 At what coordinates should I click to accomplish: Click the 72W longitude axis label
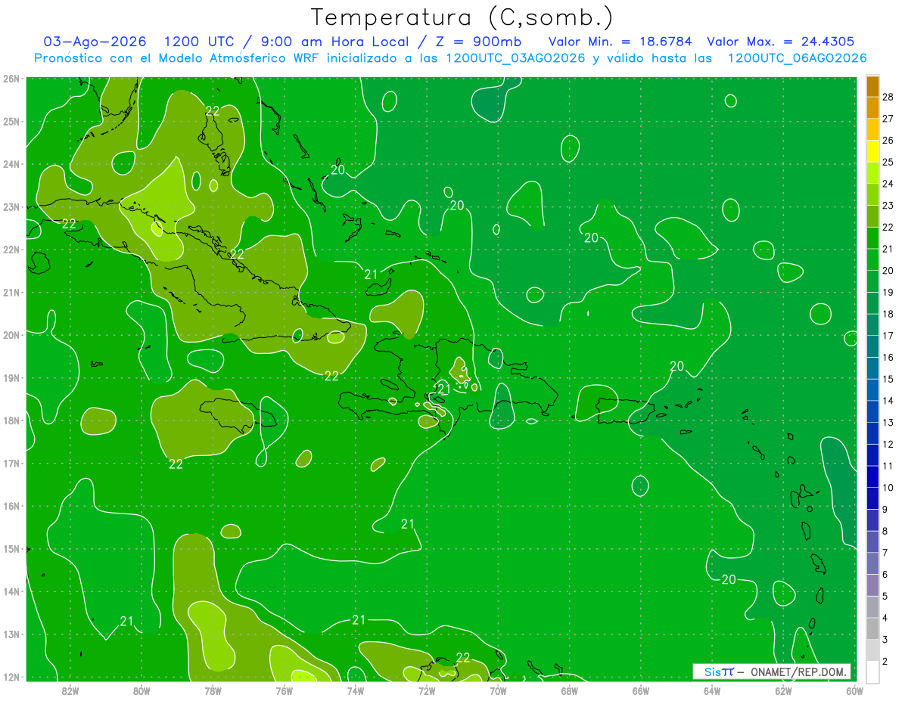[427, 690]
